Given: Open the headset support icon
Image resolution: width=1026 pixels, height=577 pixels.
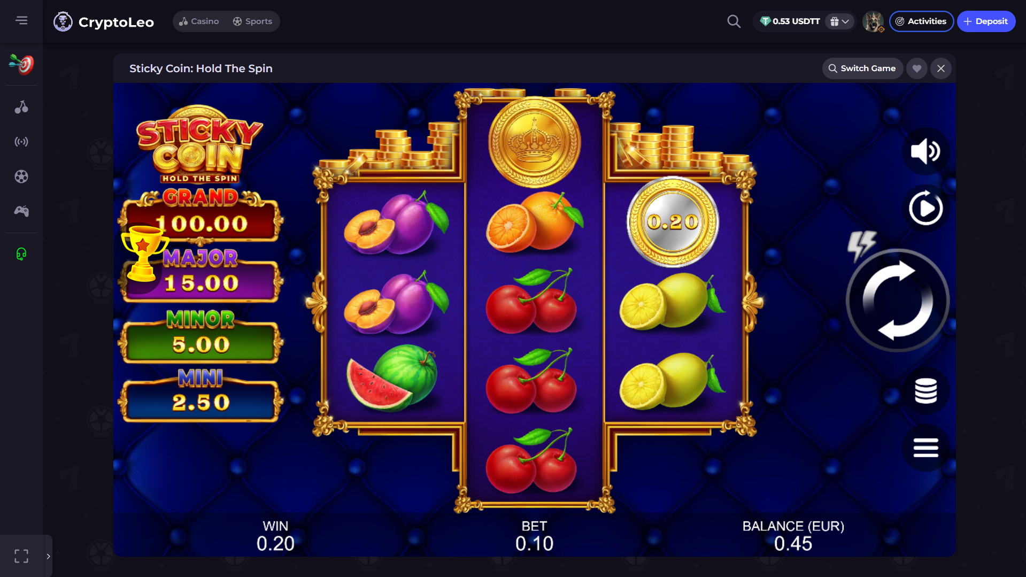Looking at the screenshot, I should (x=21, y=254).
